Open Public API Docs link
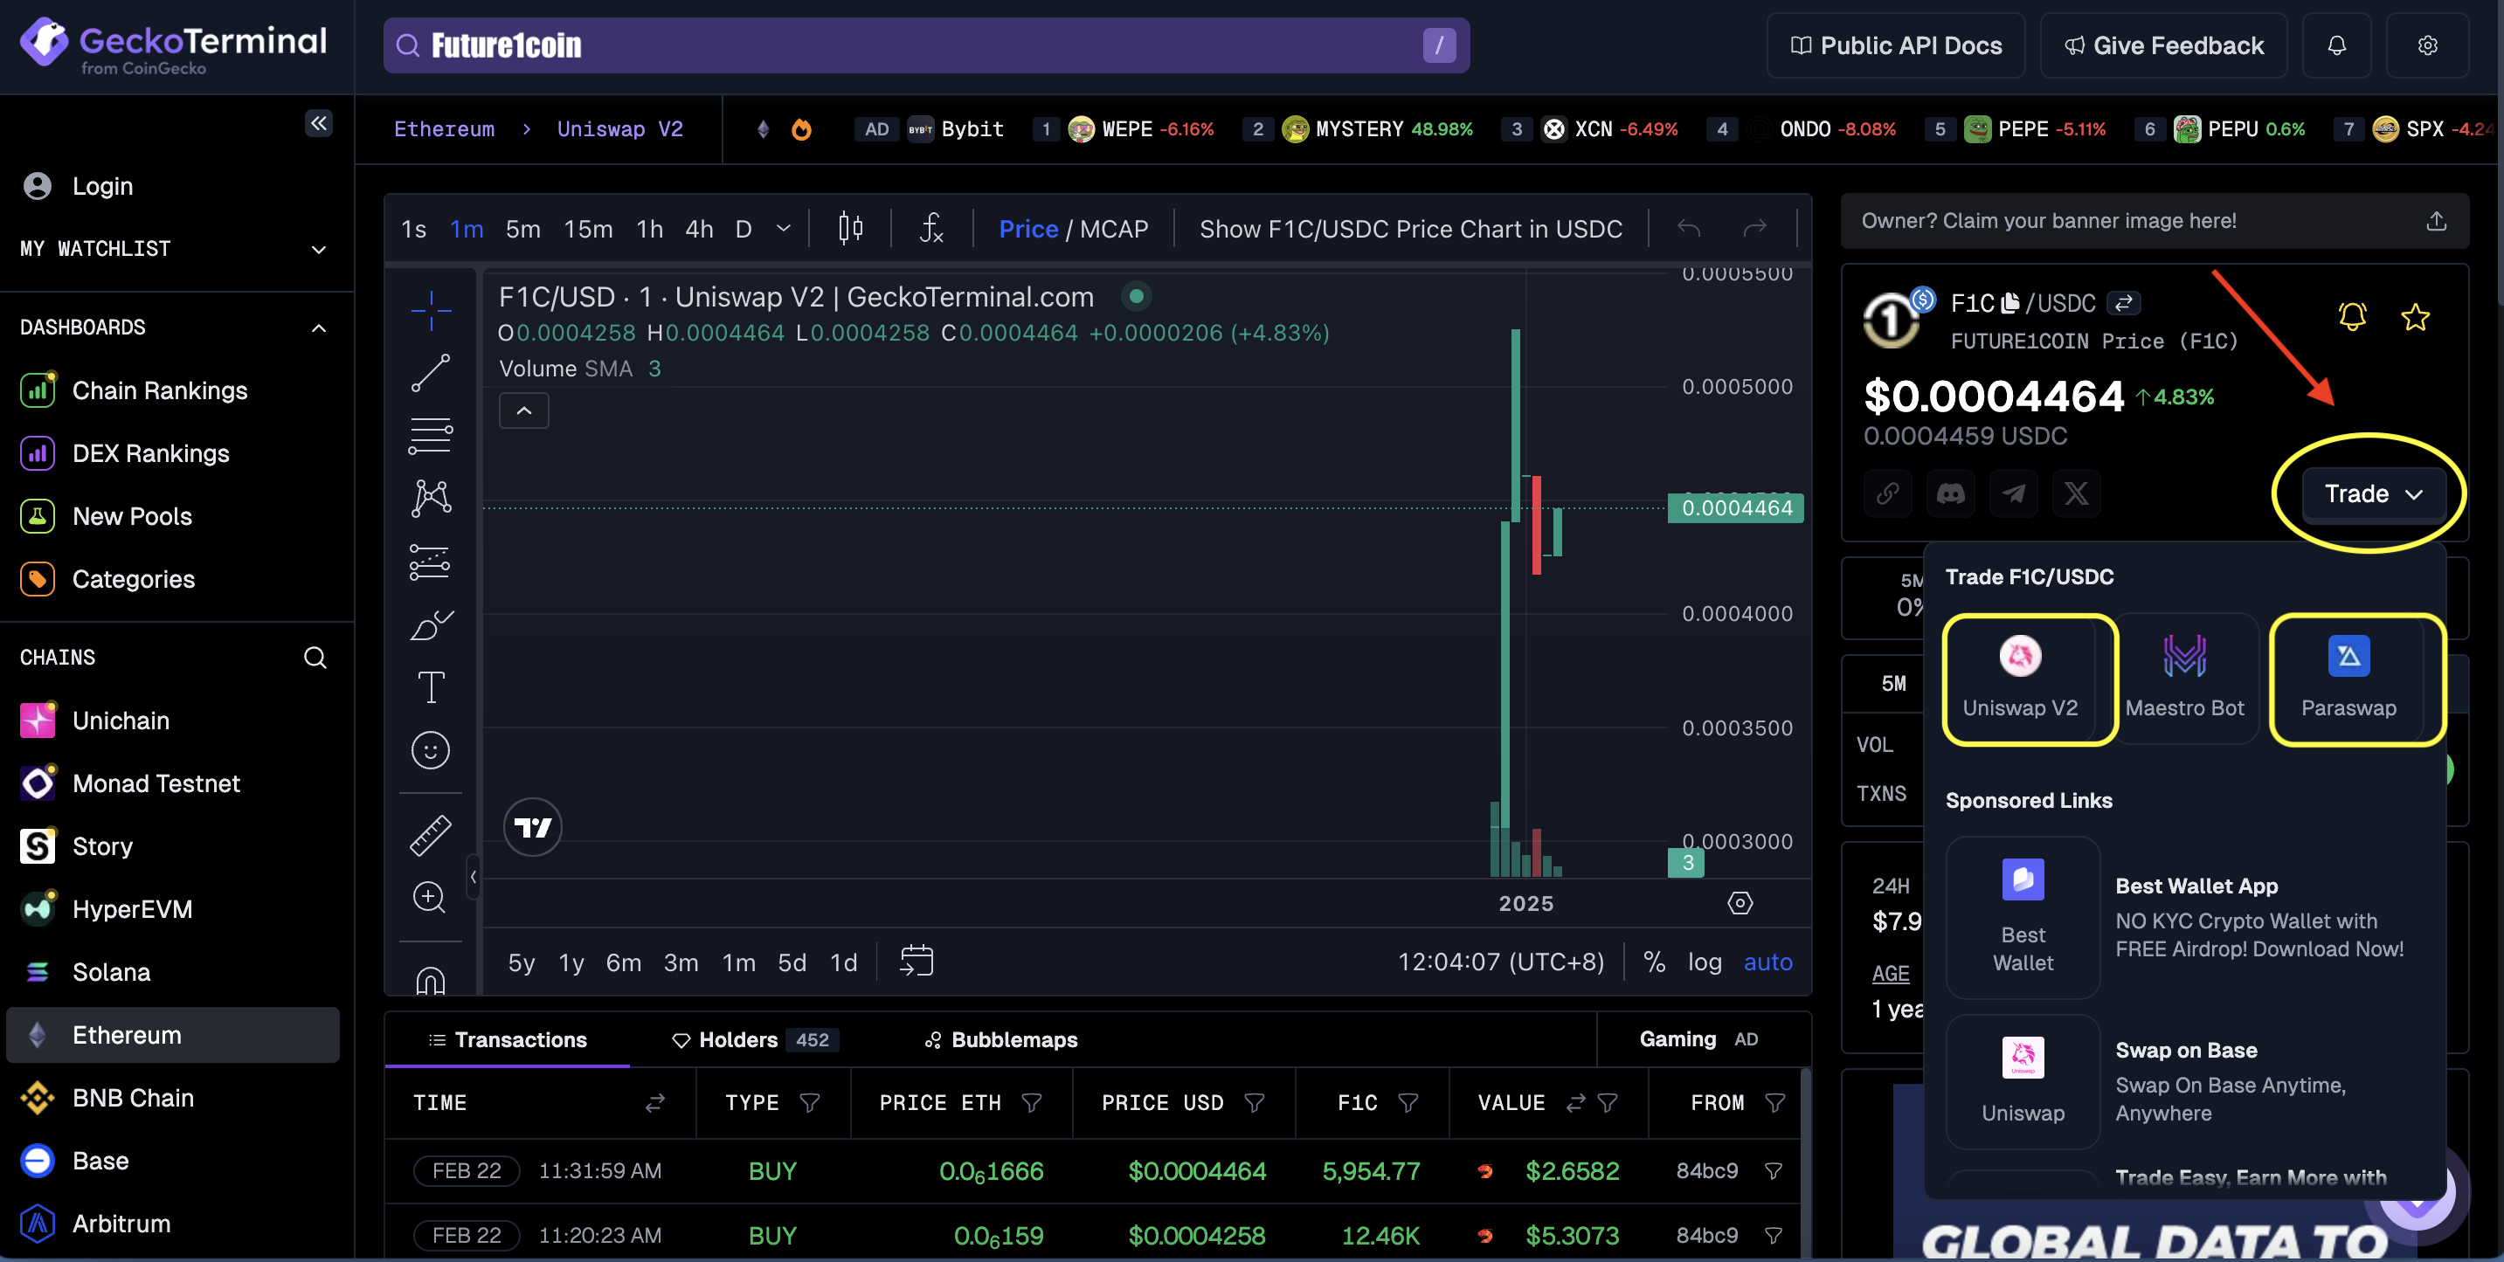 point(1896,45)
